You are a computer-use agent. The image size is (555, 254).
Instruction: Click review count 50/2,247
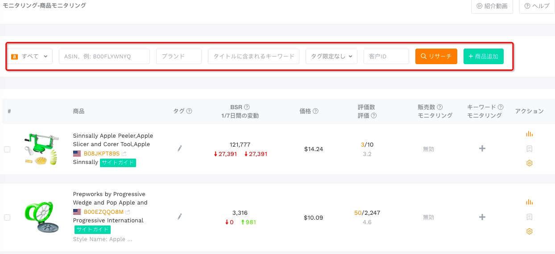tap(367, 213)
